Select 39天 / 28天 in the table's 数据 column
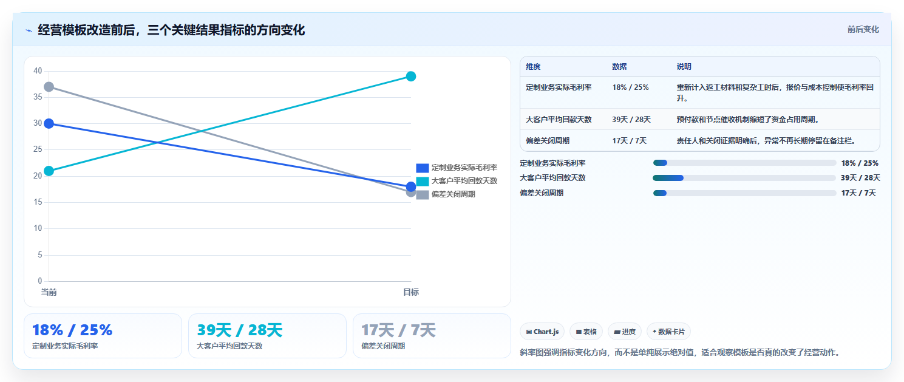The height and width of the screenshot is (382, 904). (x=631, y=120)
